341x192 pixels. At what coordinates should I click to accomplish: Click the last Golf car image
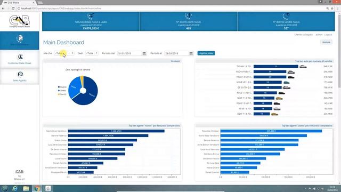point(274,114)
